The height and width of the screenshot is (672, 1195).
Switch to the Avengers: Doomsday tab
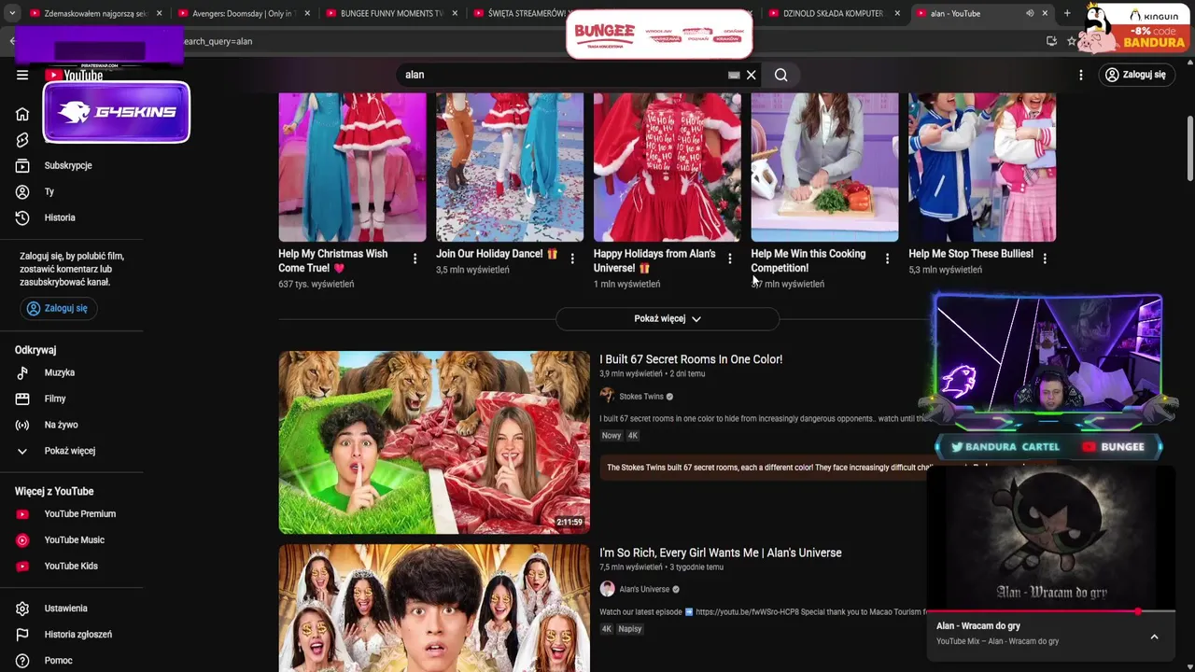click(245, 13)
